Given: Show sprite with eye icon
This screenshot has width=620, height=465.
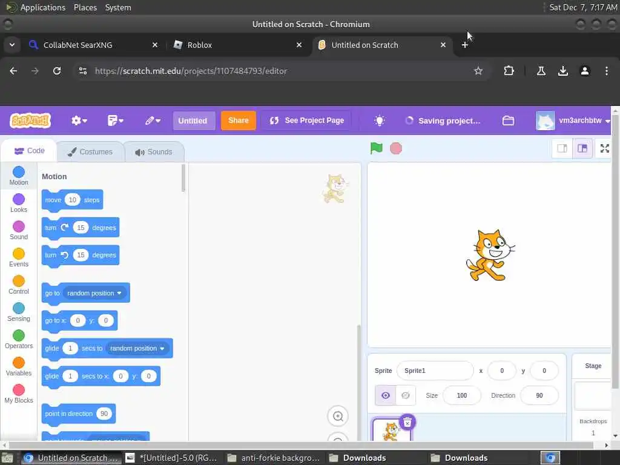Looking at the screenshot, I should point(385,395).
